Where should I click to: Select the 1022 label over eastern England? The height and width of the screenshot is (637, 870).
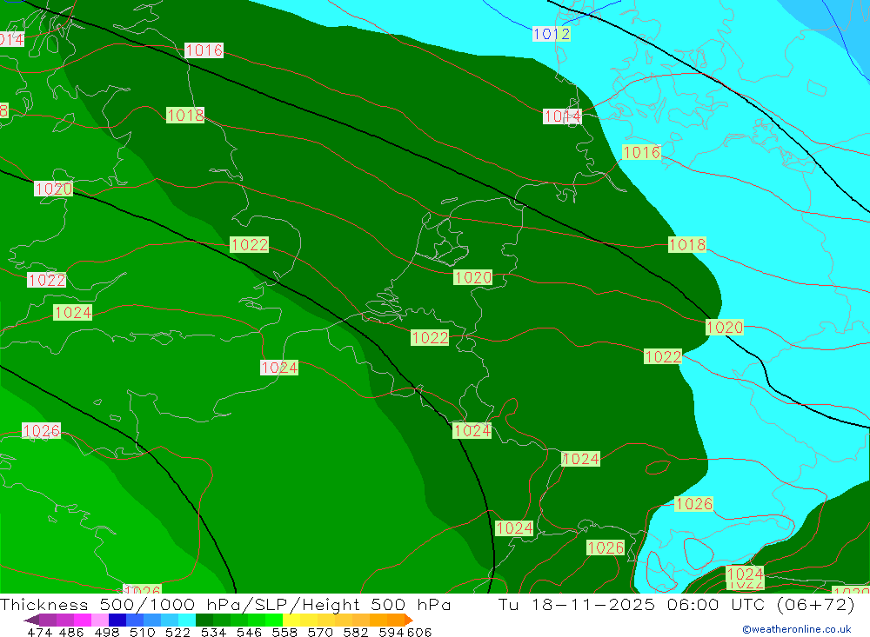pyautogui.click(x=249, y=244)
